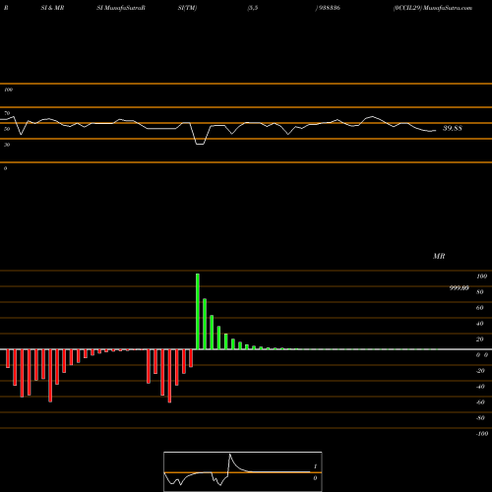Click the 999.99 value label

pyautogui.click(x=459, y=288)
